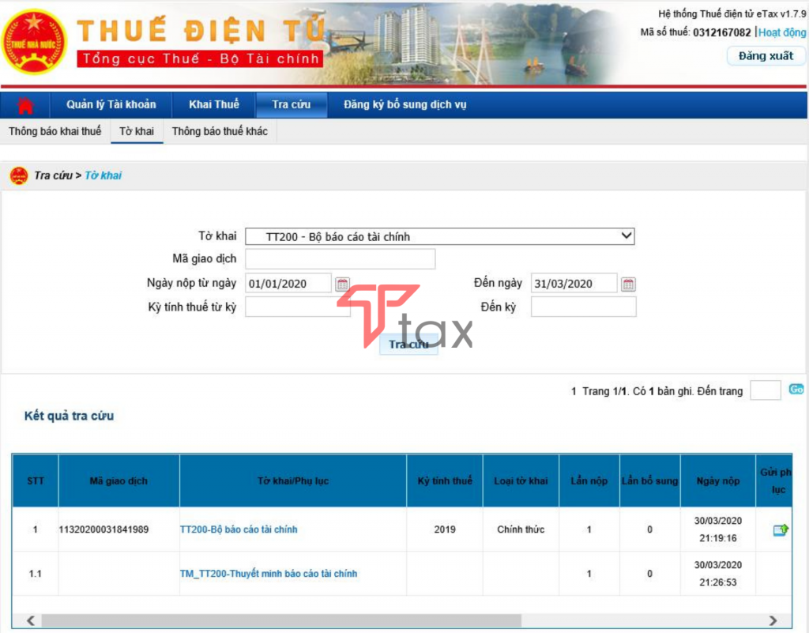809x633 pixels.
Task: Open the Quản lý Tài khoản menu
Action: [111, 104]
